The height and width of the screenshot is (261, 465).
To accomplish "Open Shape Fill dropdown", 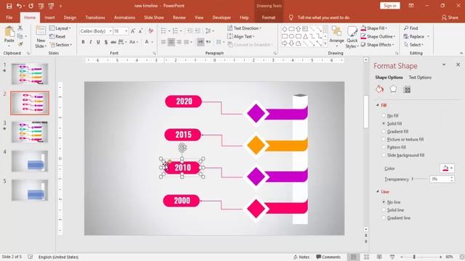I will [x=375, y=28].
